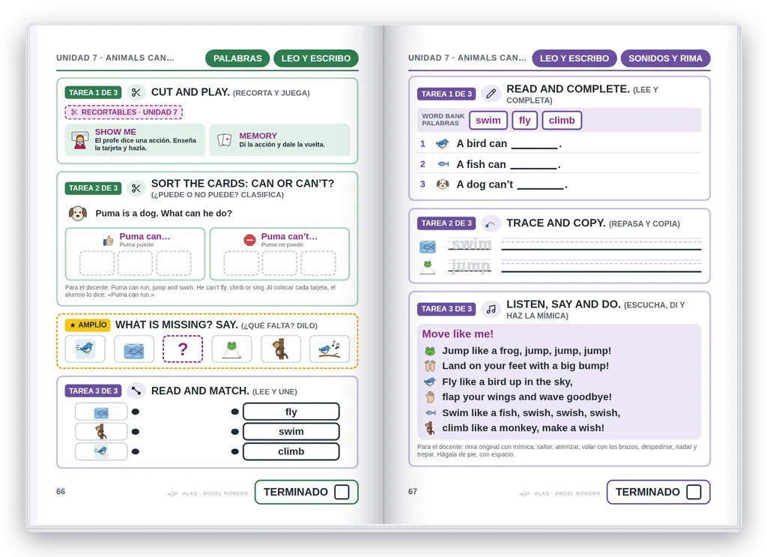The width and height of the screenshot is (767, 557).
Task: Click the scissors icon beside Cut and Play
Action: point(136,92)
